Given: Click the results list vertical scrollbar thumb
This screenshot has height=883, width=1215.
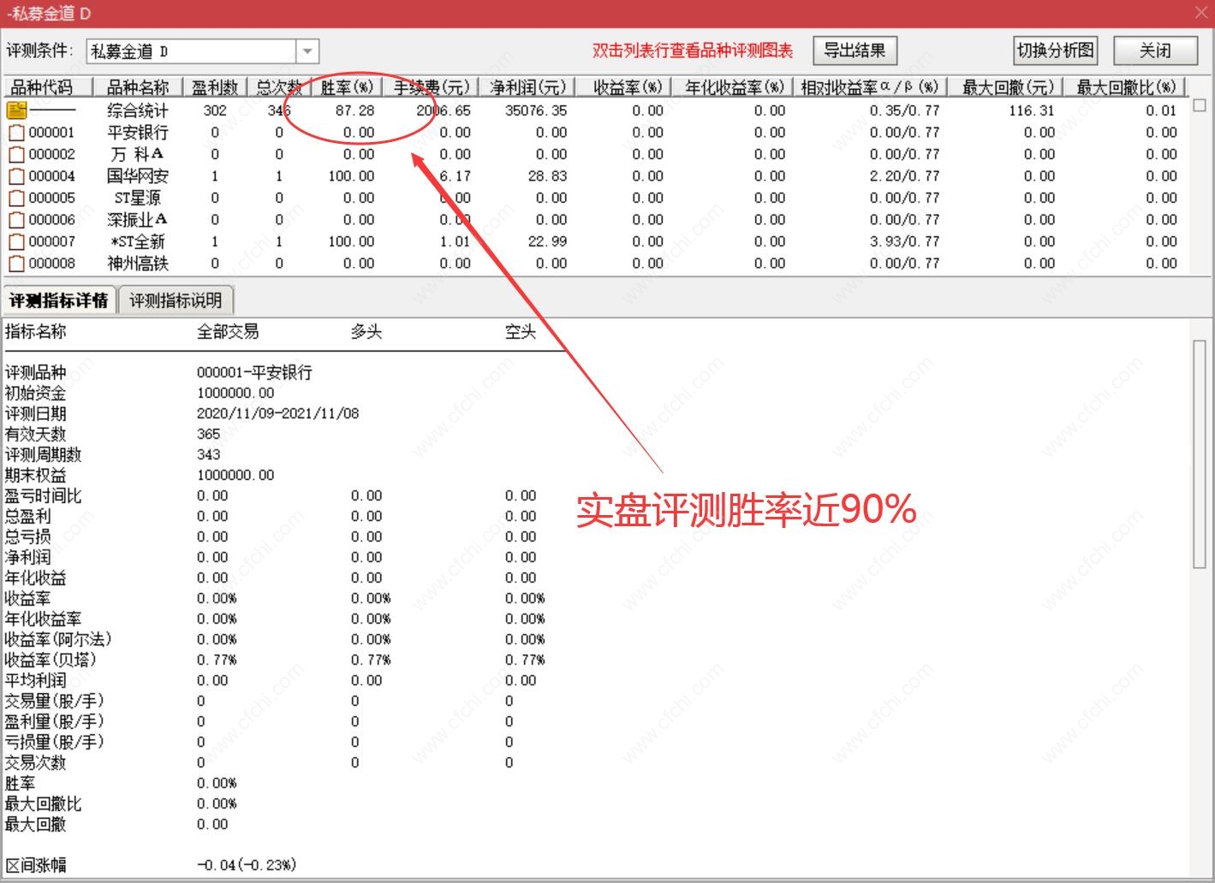Looking at the screenshot, I should pyautogui.click(x=1200, y=105).
